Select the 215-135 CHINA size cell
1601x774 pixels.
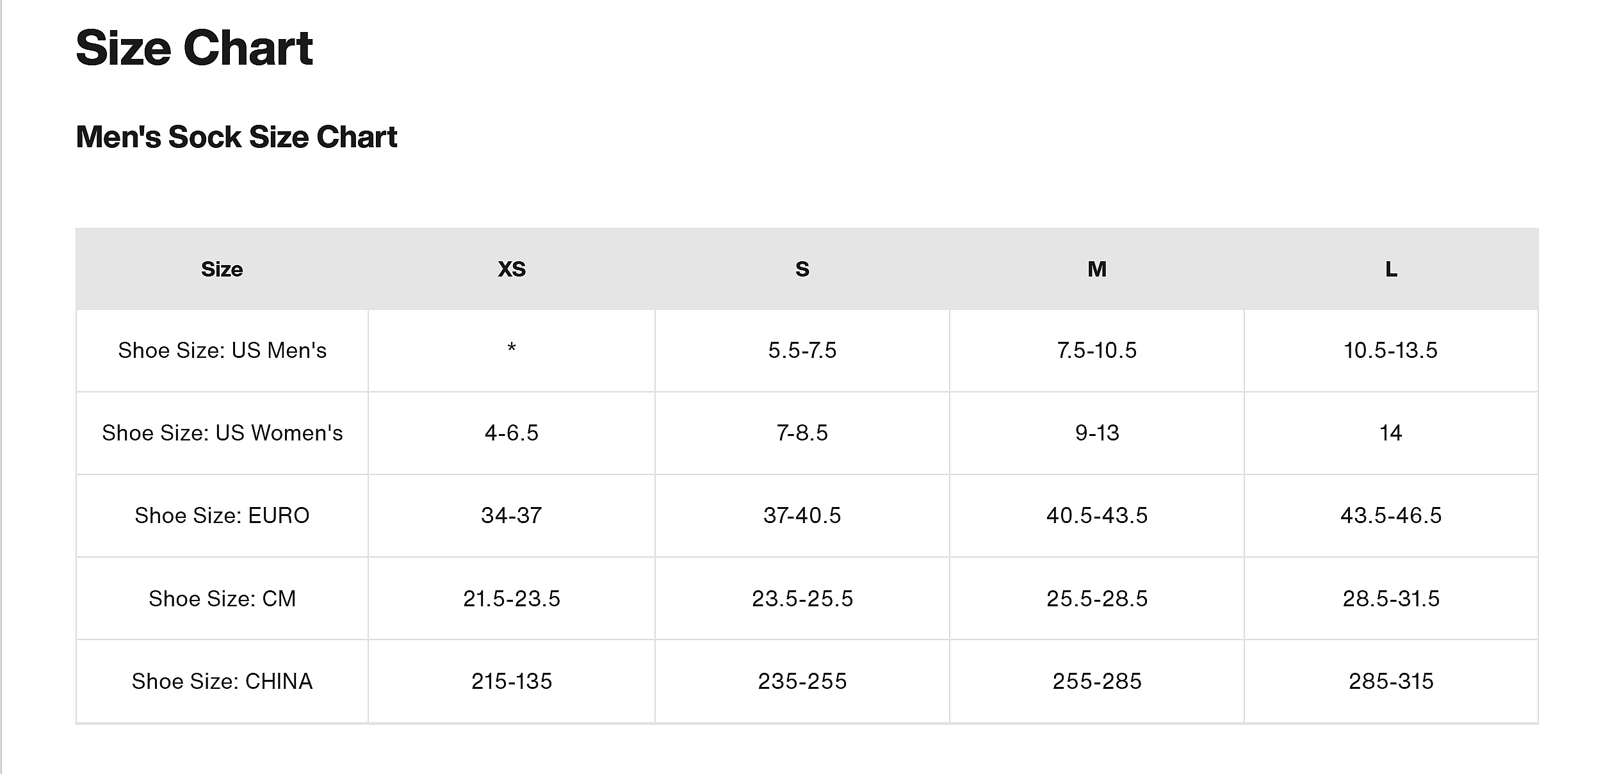[x=512, y=681]
